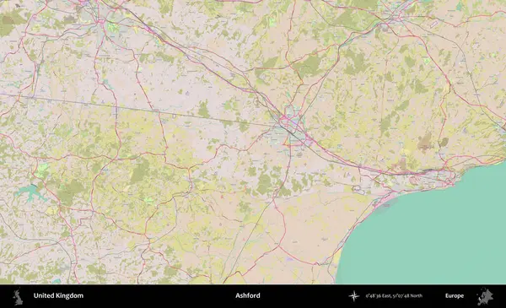Click the United Kingdom silhouette icon

pyautogui.click(x=18, y=297)
